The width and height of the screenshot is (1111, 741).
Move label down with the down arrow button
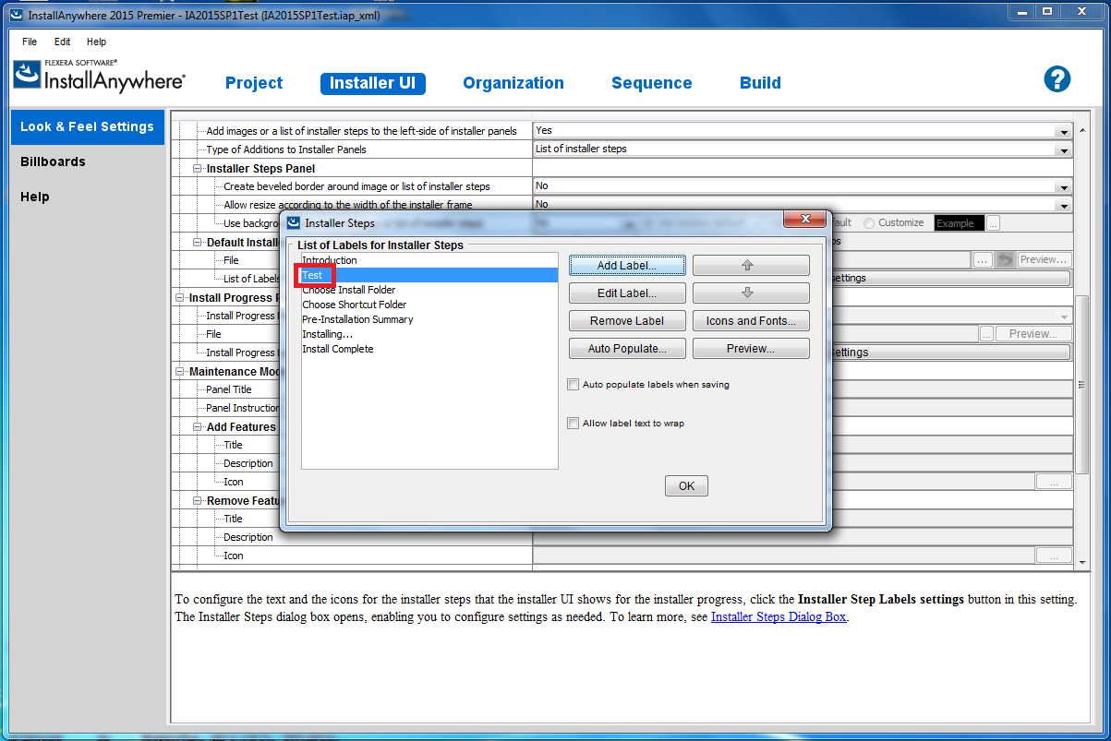[x=750, y=293]
